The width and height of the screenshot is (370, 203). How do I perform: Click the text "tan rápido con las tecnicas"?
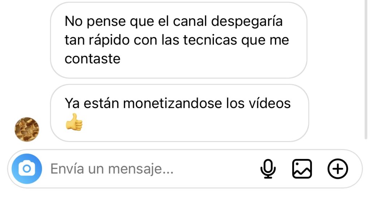pos(151,40)
